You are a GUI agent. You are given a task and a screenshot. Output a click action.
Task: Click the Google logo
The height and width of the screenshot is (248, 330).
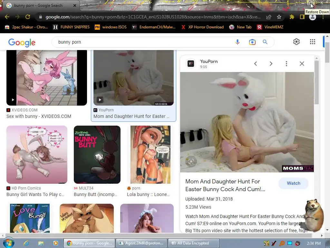point(22,42)
